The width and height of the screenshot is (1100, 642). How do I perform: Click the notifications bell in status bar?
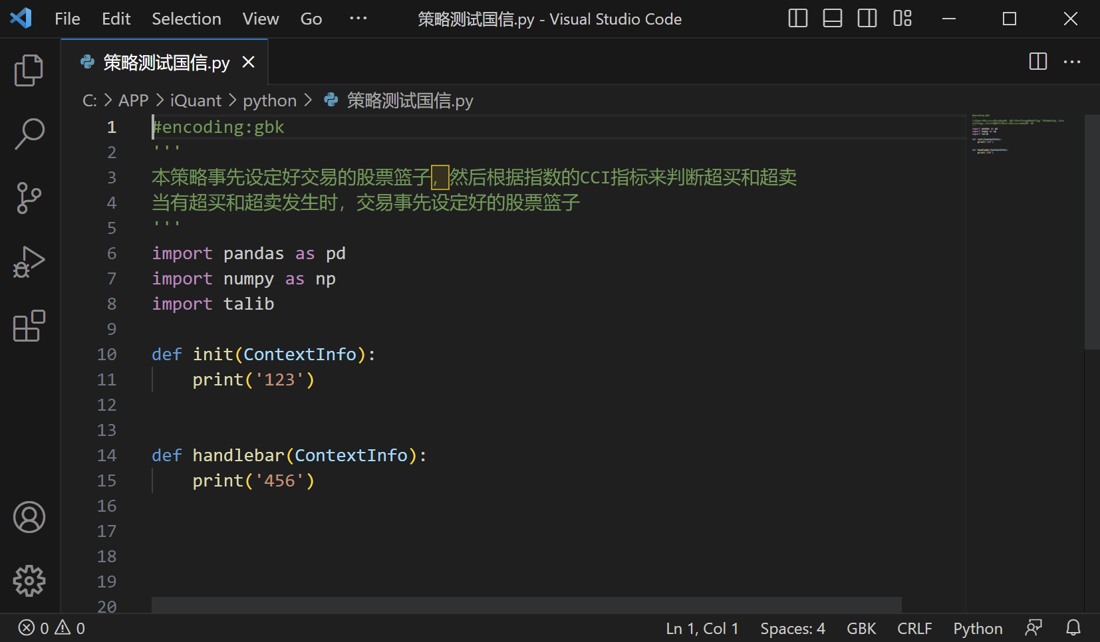(1073, 628)
